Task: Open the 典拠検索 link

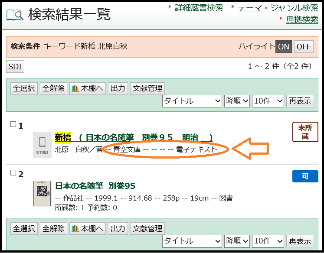Action: coord(302,19)
